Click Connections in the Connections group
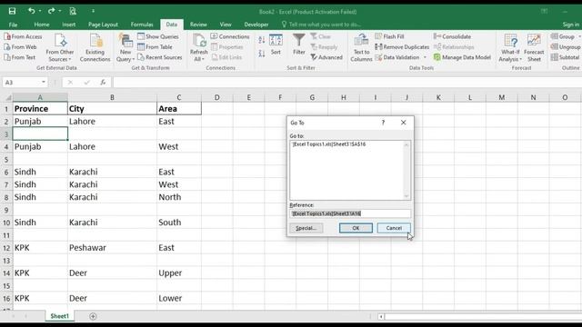 (x=230, y=36)
